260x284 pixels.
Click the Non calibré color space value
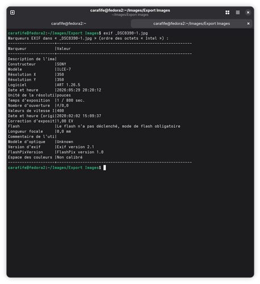pos(70,157)
